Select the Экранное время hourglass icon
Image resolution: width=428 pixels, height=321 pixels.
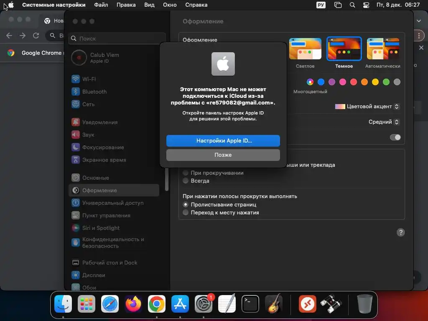(76, 160)
